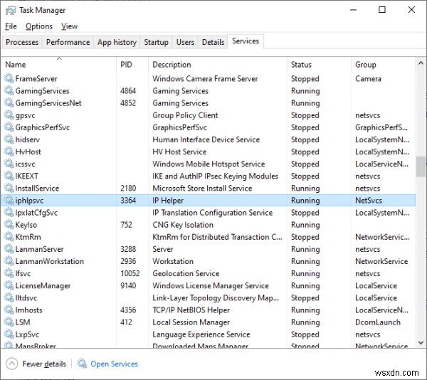This screenshot has width=427, height=380.
Task: Click the gear icon beside KtmRm
Action: (x=9, y=237)
